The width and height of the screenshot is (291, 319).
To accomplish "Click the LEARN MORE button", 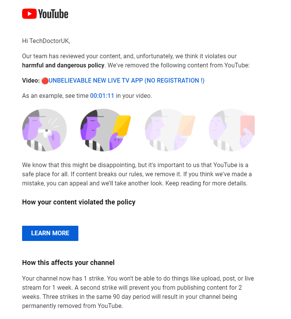I will click(x=50, y=233).
